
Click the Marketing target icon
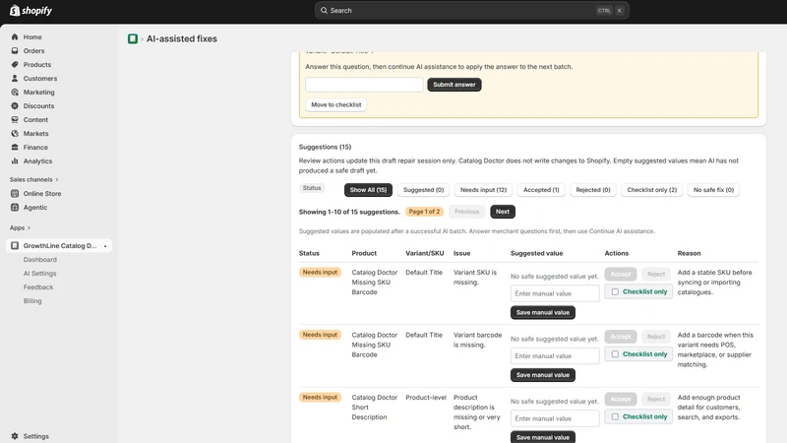coord(15,92)
